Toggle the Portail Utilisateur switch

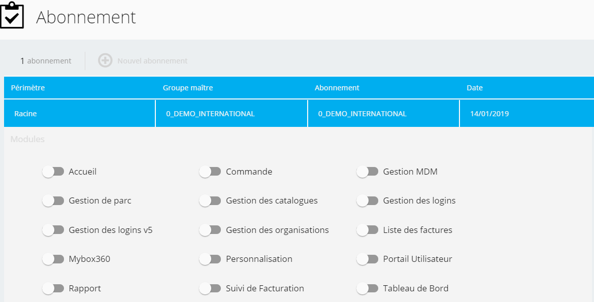[368, 259]
